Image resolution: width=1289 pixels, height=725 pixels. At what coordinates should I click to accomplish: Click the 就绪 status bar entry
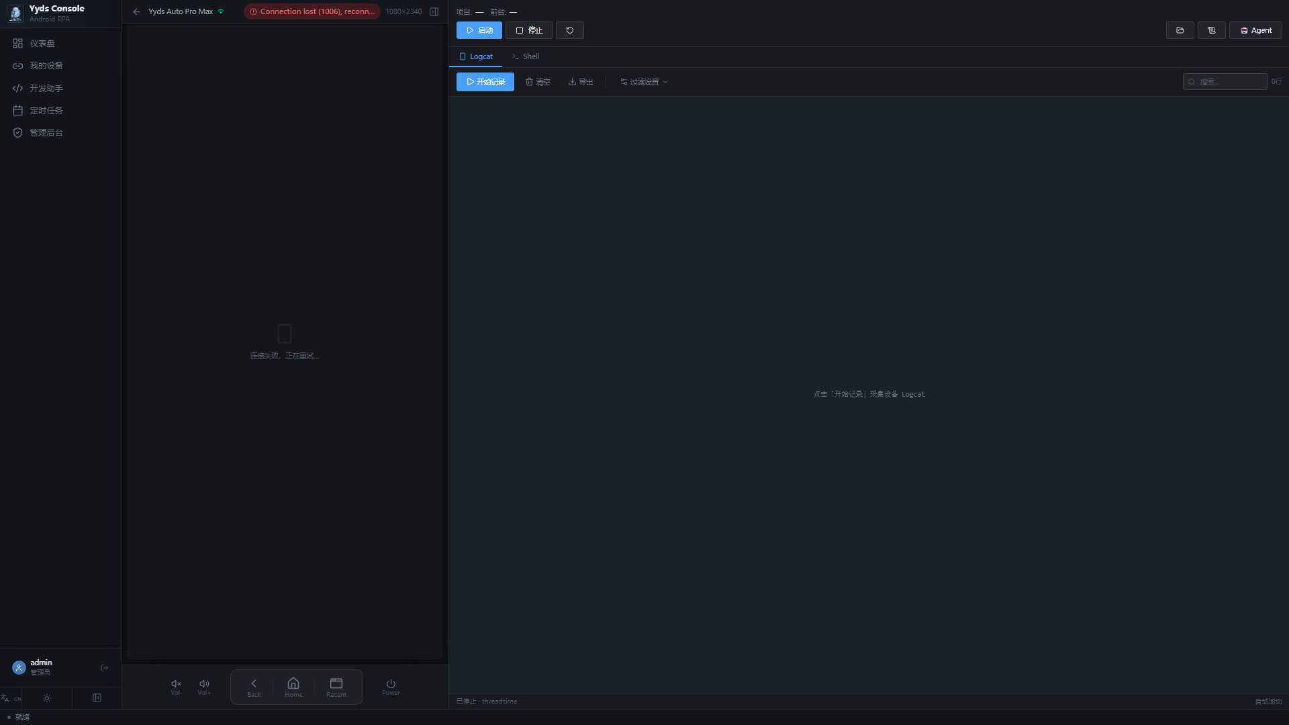19,717
